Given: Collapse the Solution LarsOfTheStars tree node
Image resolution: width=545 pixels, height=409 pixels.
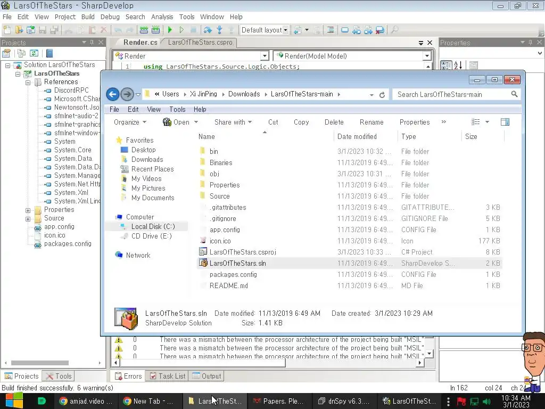Looking at the screenshot, I should pyautogui.click(x=7, y=65).
